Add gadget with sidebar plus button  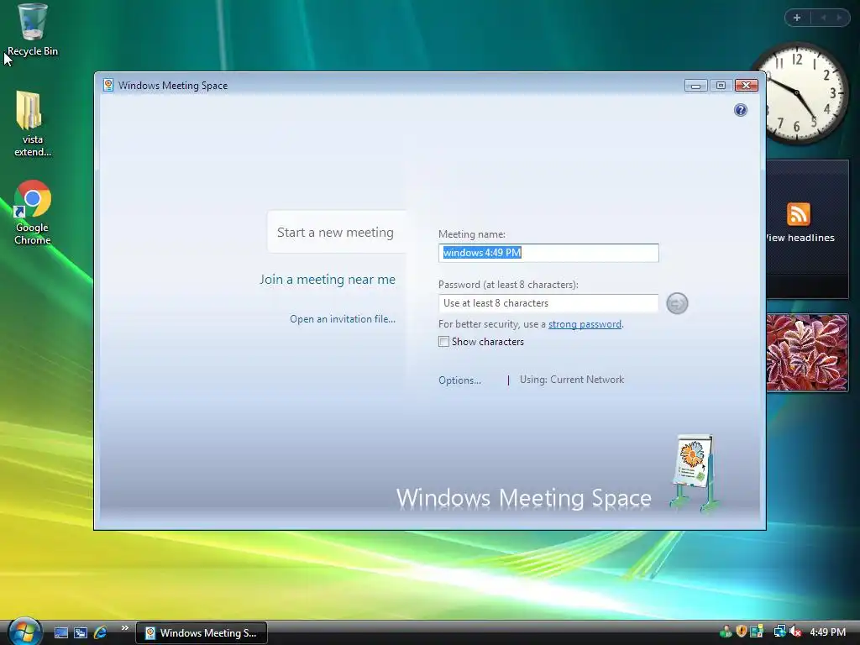point(797,18)
